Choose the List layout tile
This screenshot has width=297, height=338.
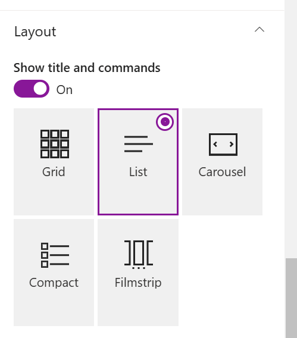coord(138,162)
